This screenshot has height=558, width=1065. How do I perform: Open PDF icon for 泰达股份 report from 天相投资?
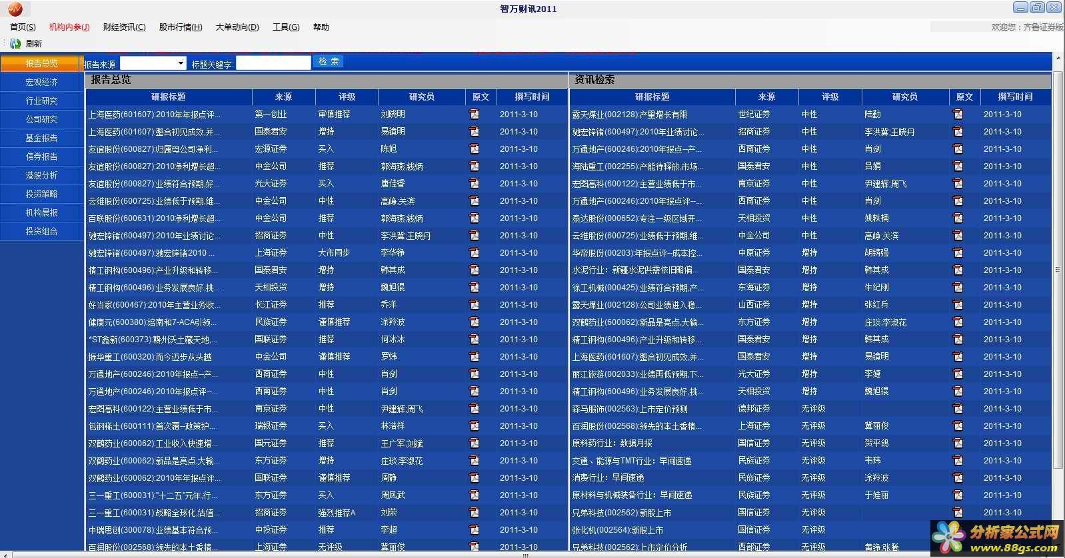[x=958, y=218]
